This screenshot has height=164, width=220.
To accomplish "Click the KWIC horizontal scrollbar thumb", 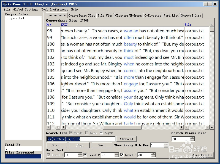I will coord(122,127).
